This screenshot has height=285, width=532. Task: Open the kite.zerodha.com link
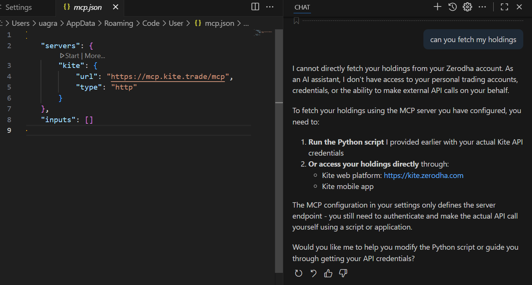click(423, 175)
